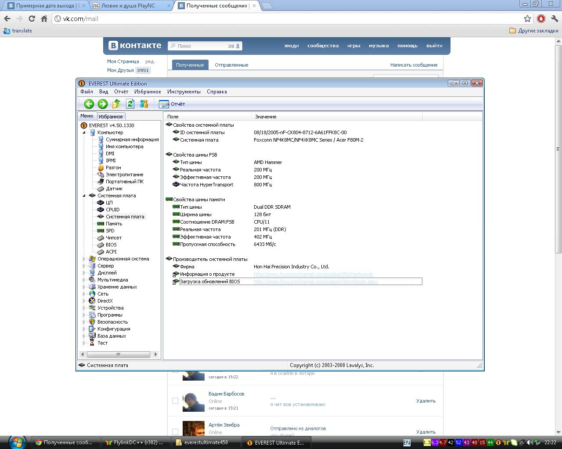The height and width of the screenshot is (449, 562).
Task: Open FlylinkDC++ in taskbar
Action: [135, 442]
